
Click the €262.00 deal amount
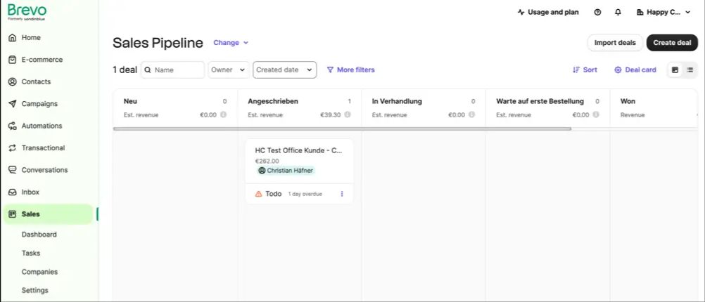click(x=267, y=161)
